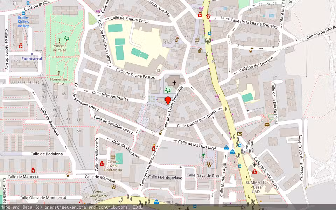336x210 pixels.
Task: Click the drinking fountain icon near Calle de Manresa
Action: pos(68,174)
